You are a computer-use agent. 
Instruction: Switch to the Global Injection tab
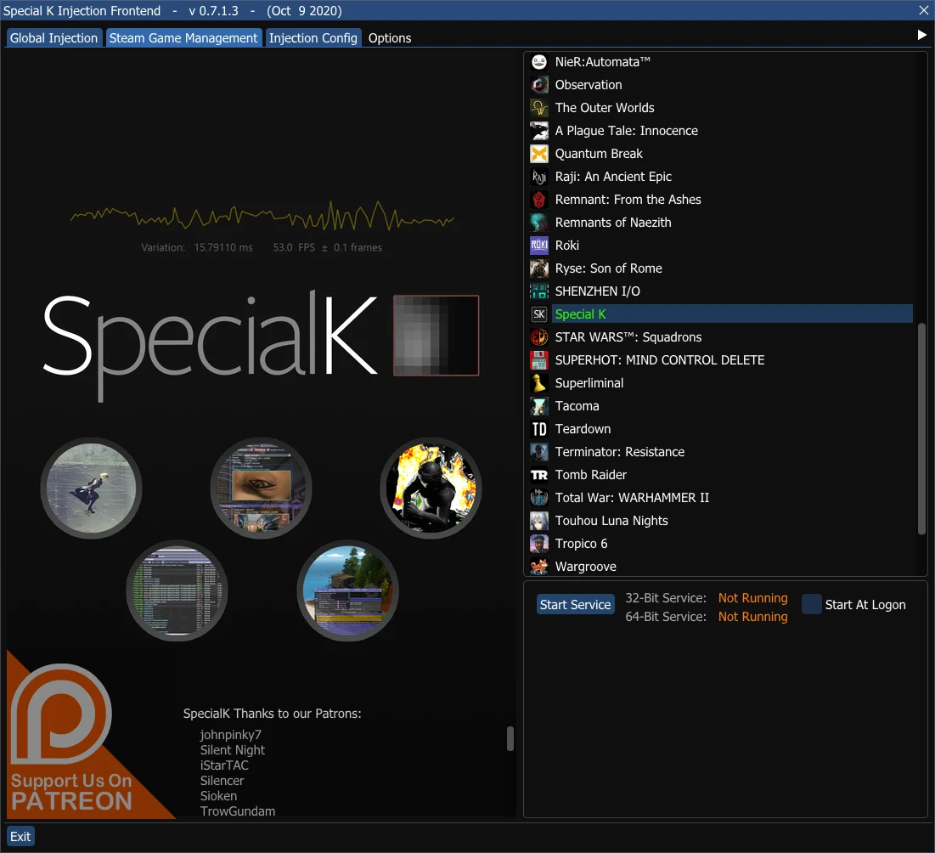coord(54,38)
